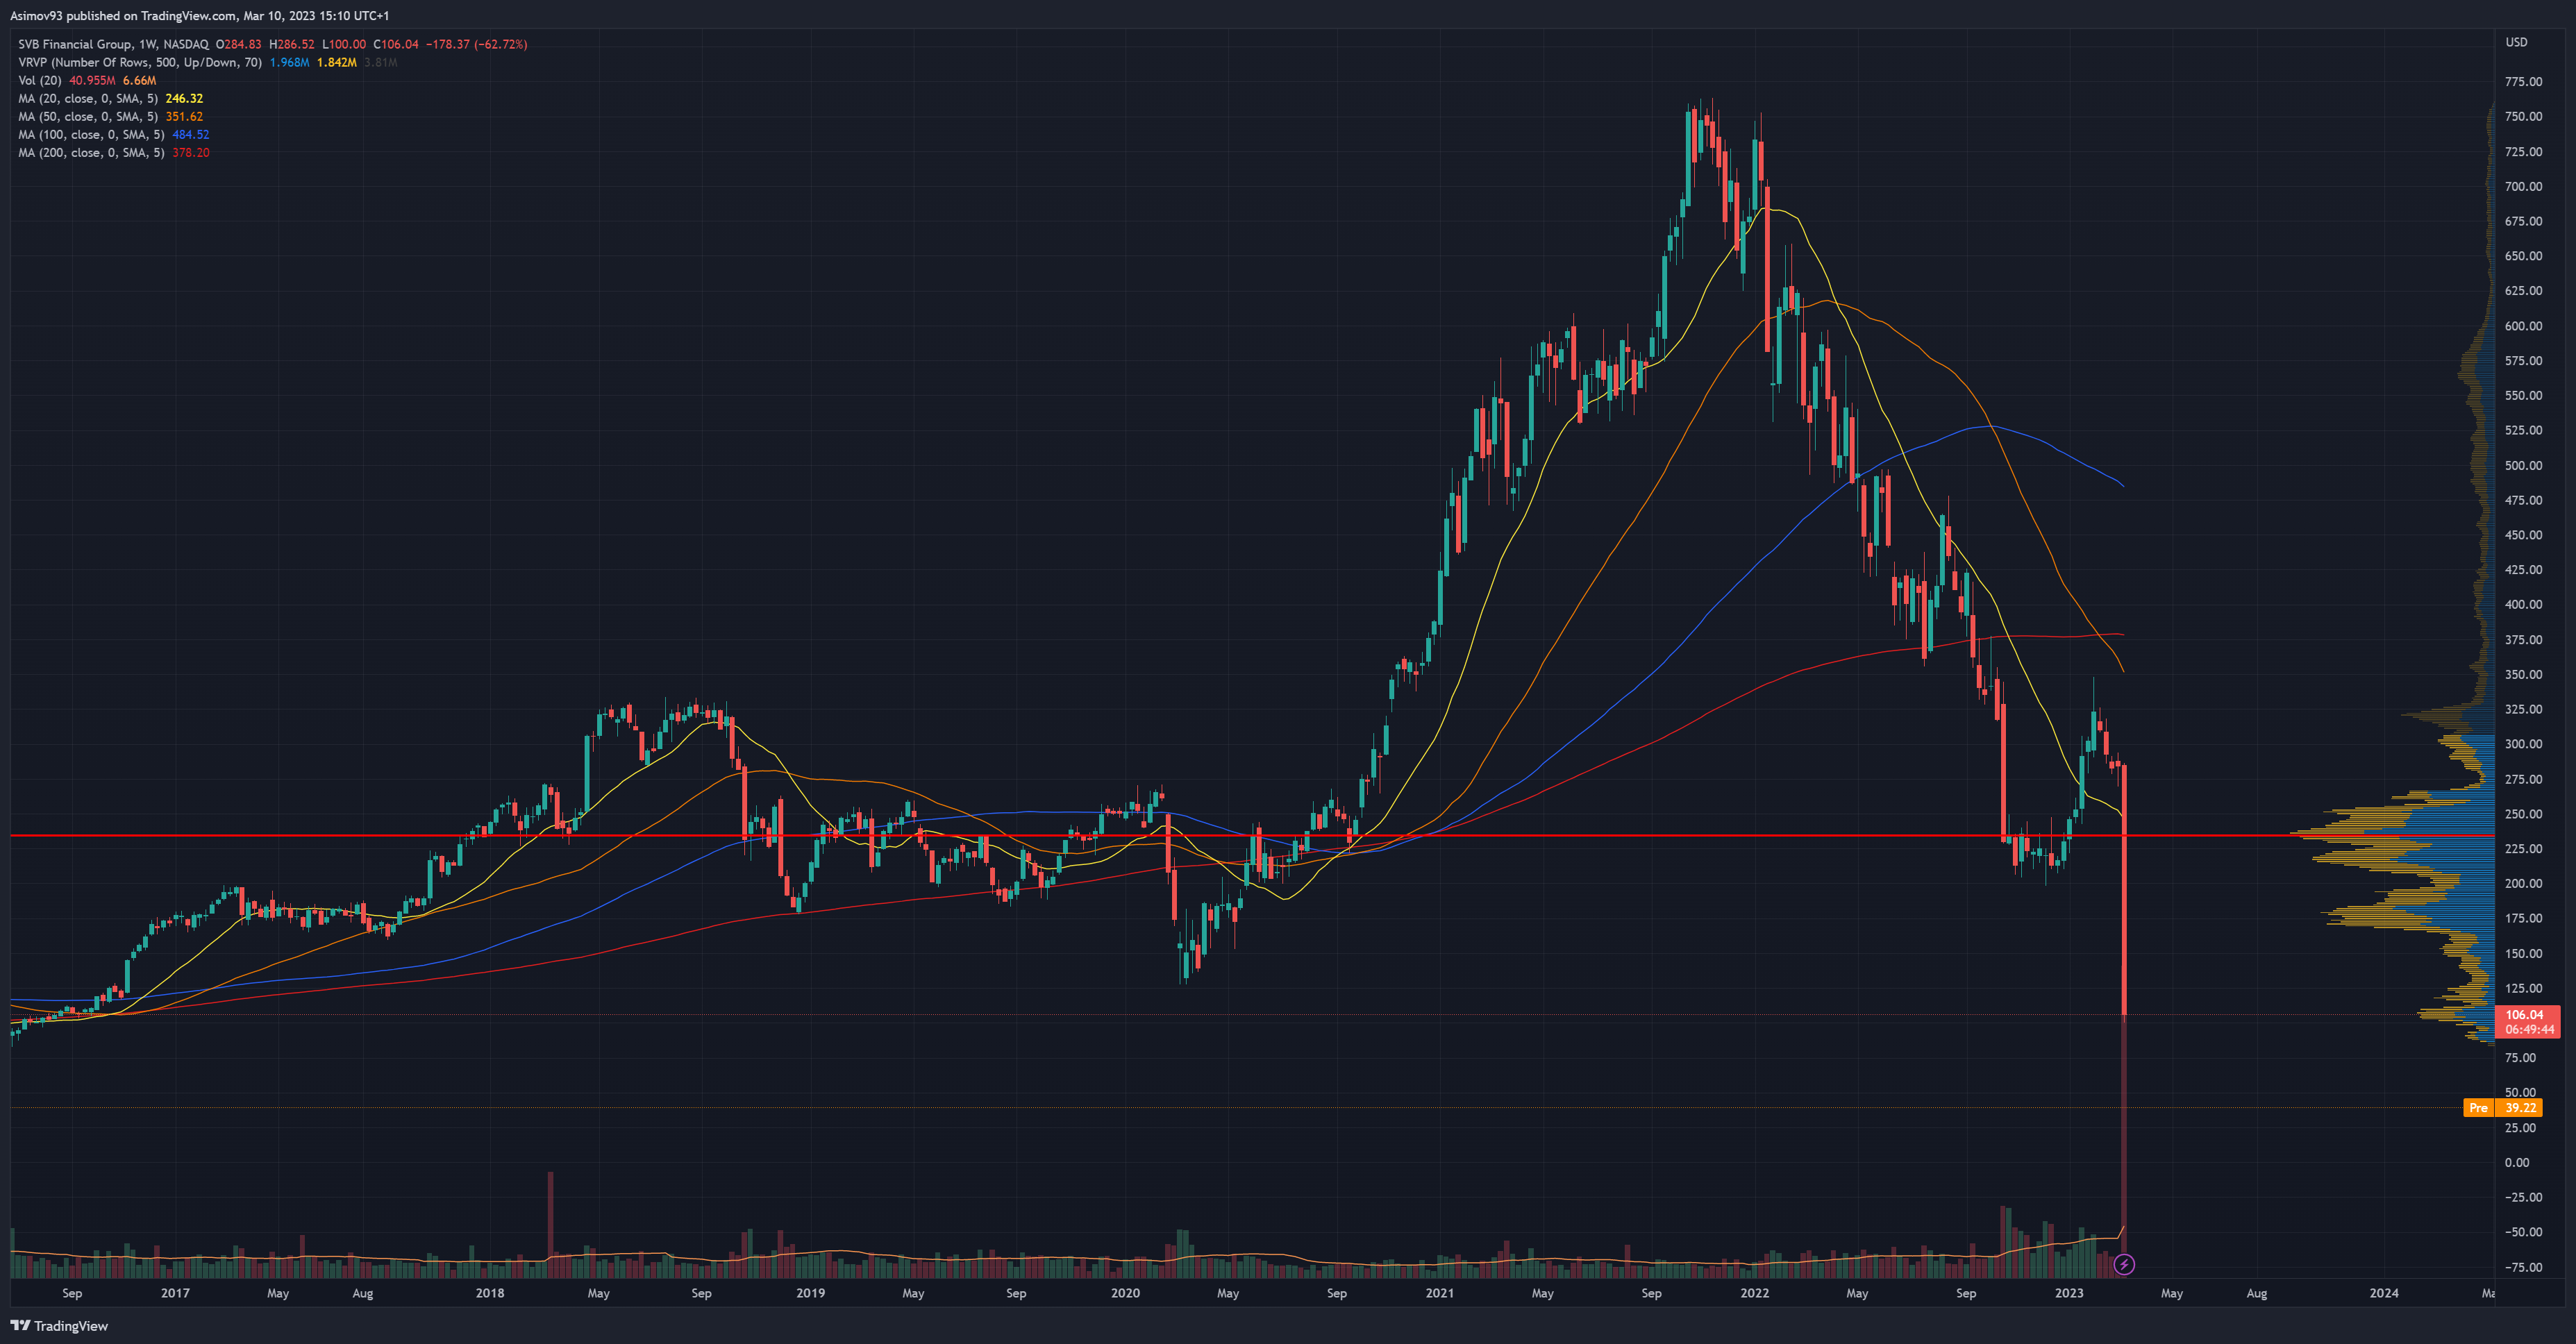Screen dimensions: 2576x1344
Task: Click the USD currency label on price axis
Action: (x=2516, y=42)
